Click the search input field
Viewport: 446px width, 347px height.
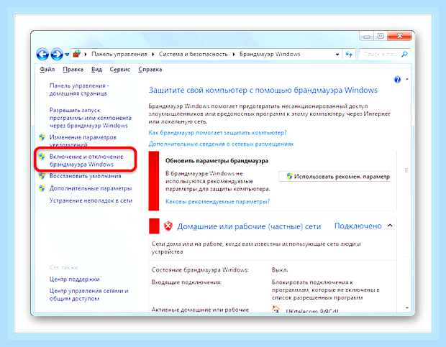click(x=381, y=54)
